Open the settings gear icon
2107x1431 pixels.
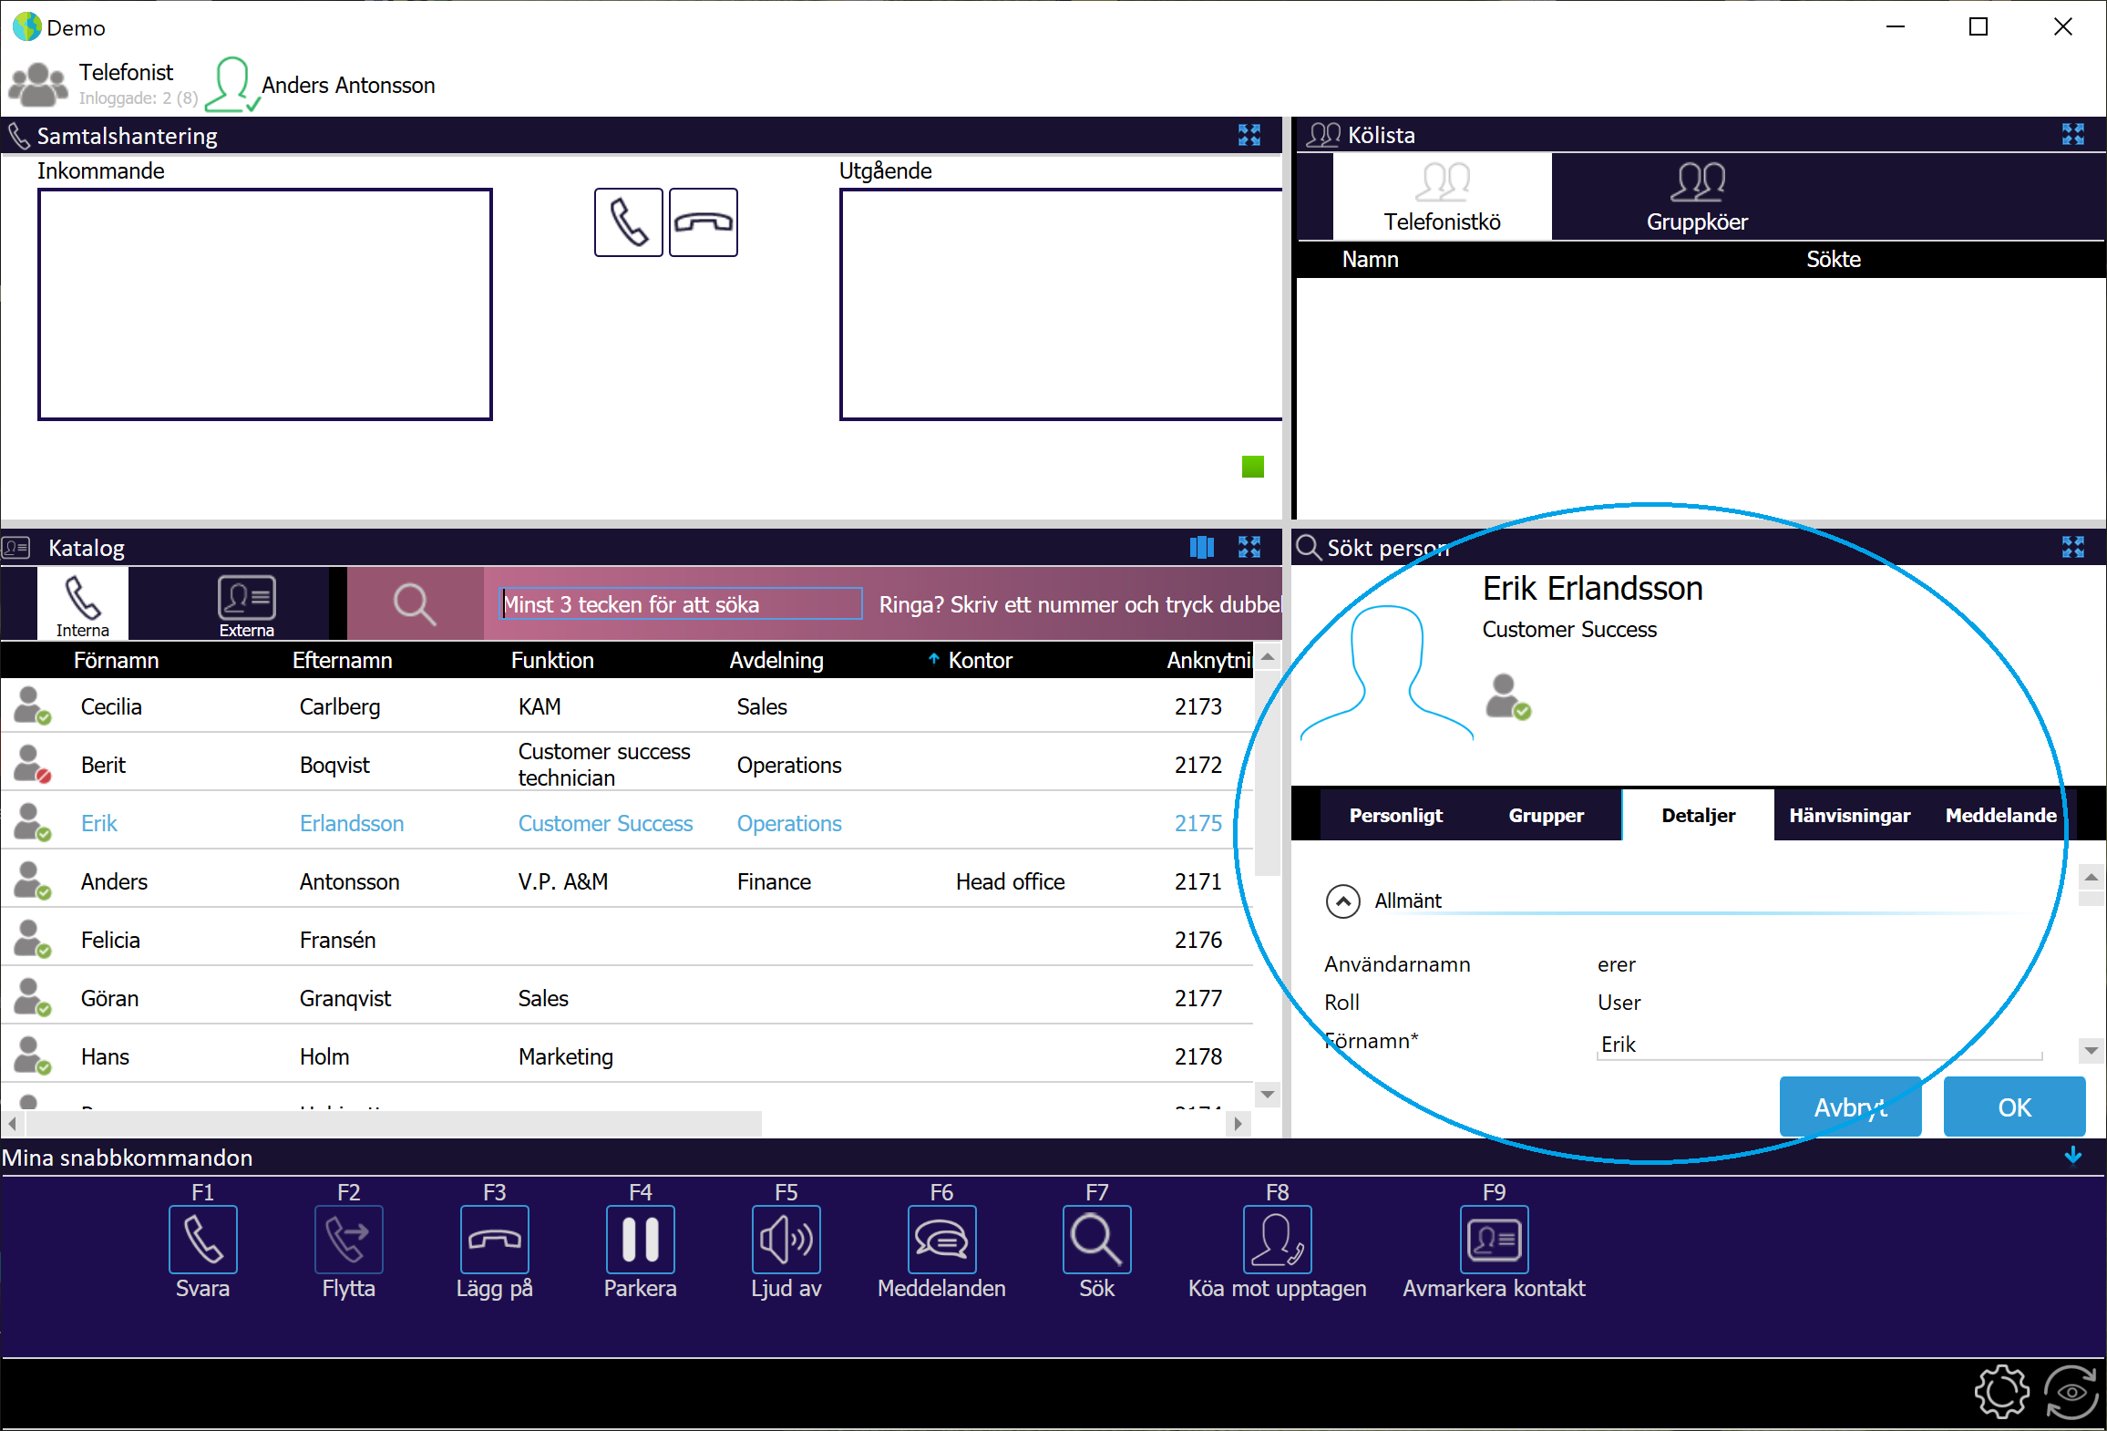[2001, 1392]
